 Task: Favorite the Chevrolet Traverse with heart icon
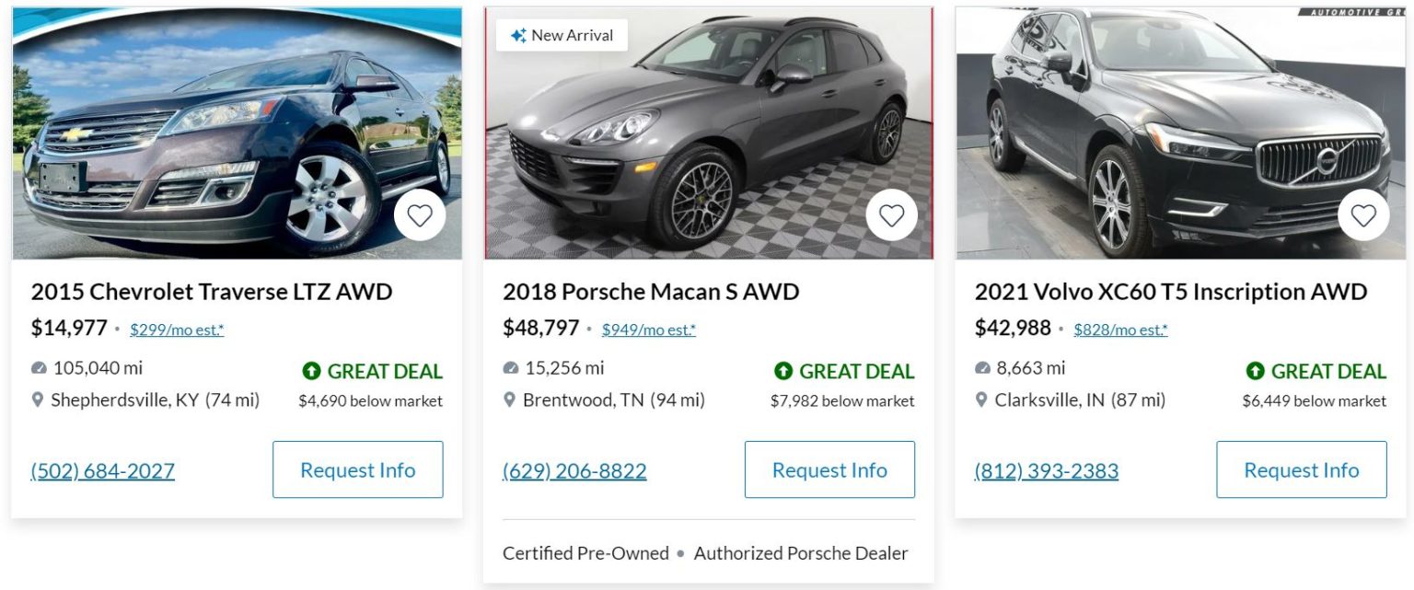click(x=420, y=215)
